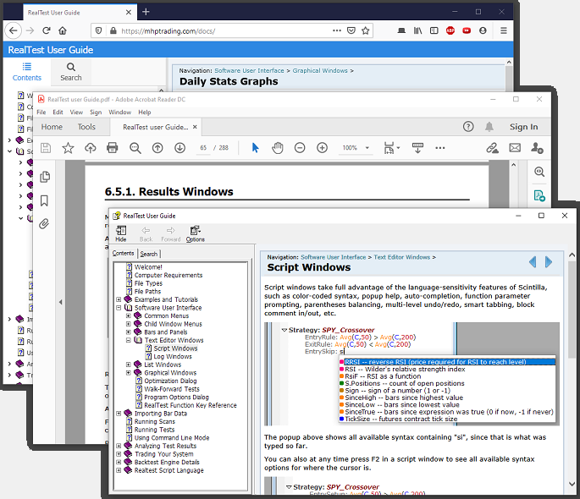Choose the arrow selection tool in Acrobat

[x=255, y=148]
